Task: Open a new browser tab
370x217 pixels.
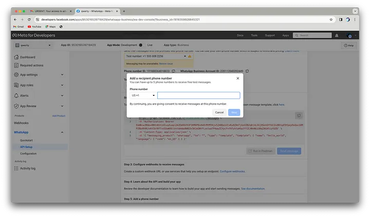Action: click(x=124, y=11)
